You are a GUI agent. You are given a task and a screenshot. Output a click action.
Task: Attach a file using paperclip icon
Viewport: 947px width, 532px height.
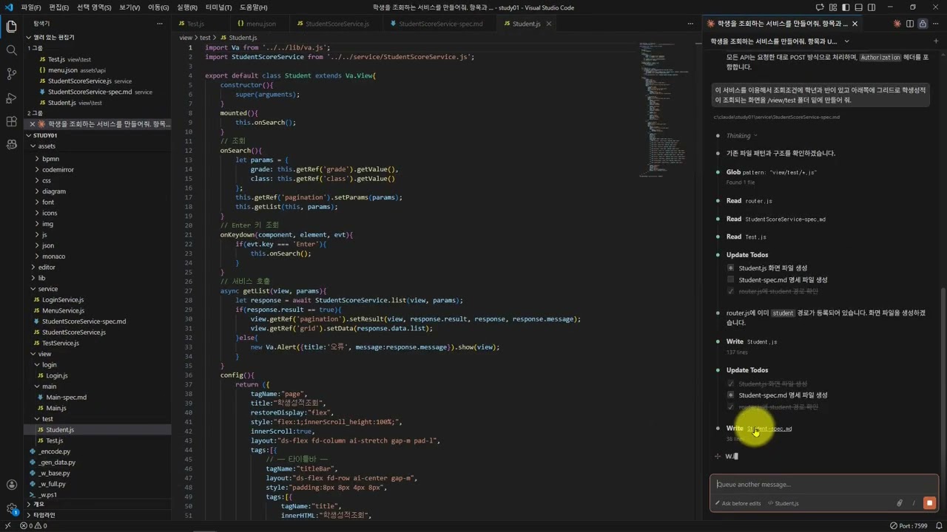[x=900, y=503]
